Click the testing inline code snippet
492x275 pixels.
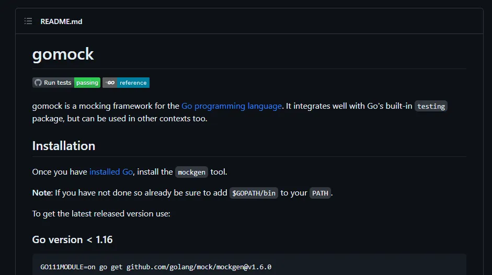pos(431,107)
